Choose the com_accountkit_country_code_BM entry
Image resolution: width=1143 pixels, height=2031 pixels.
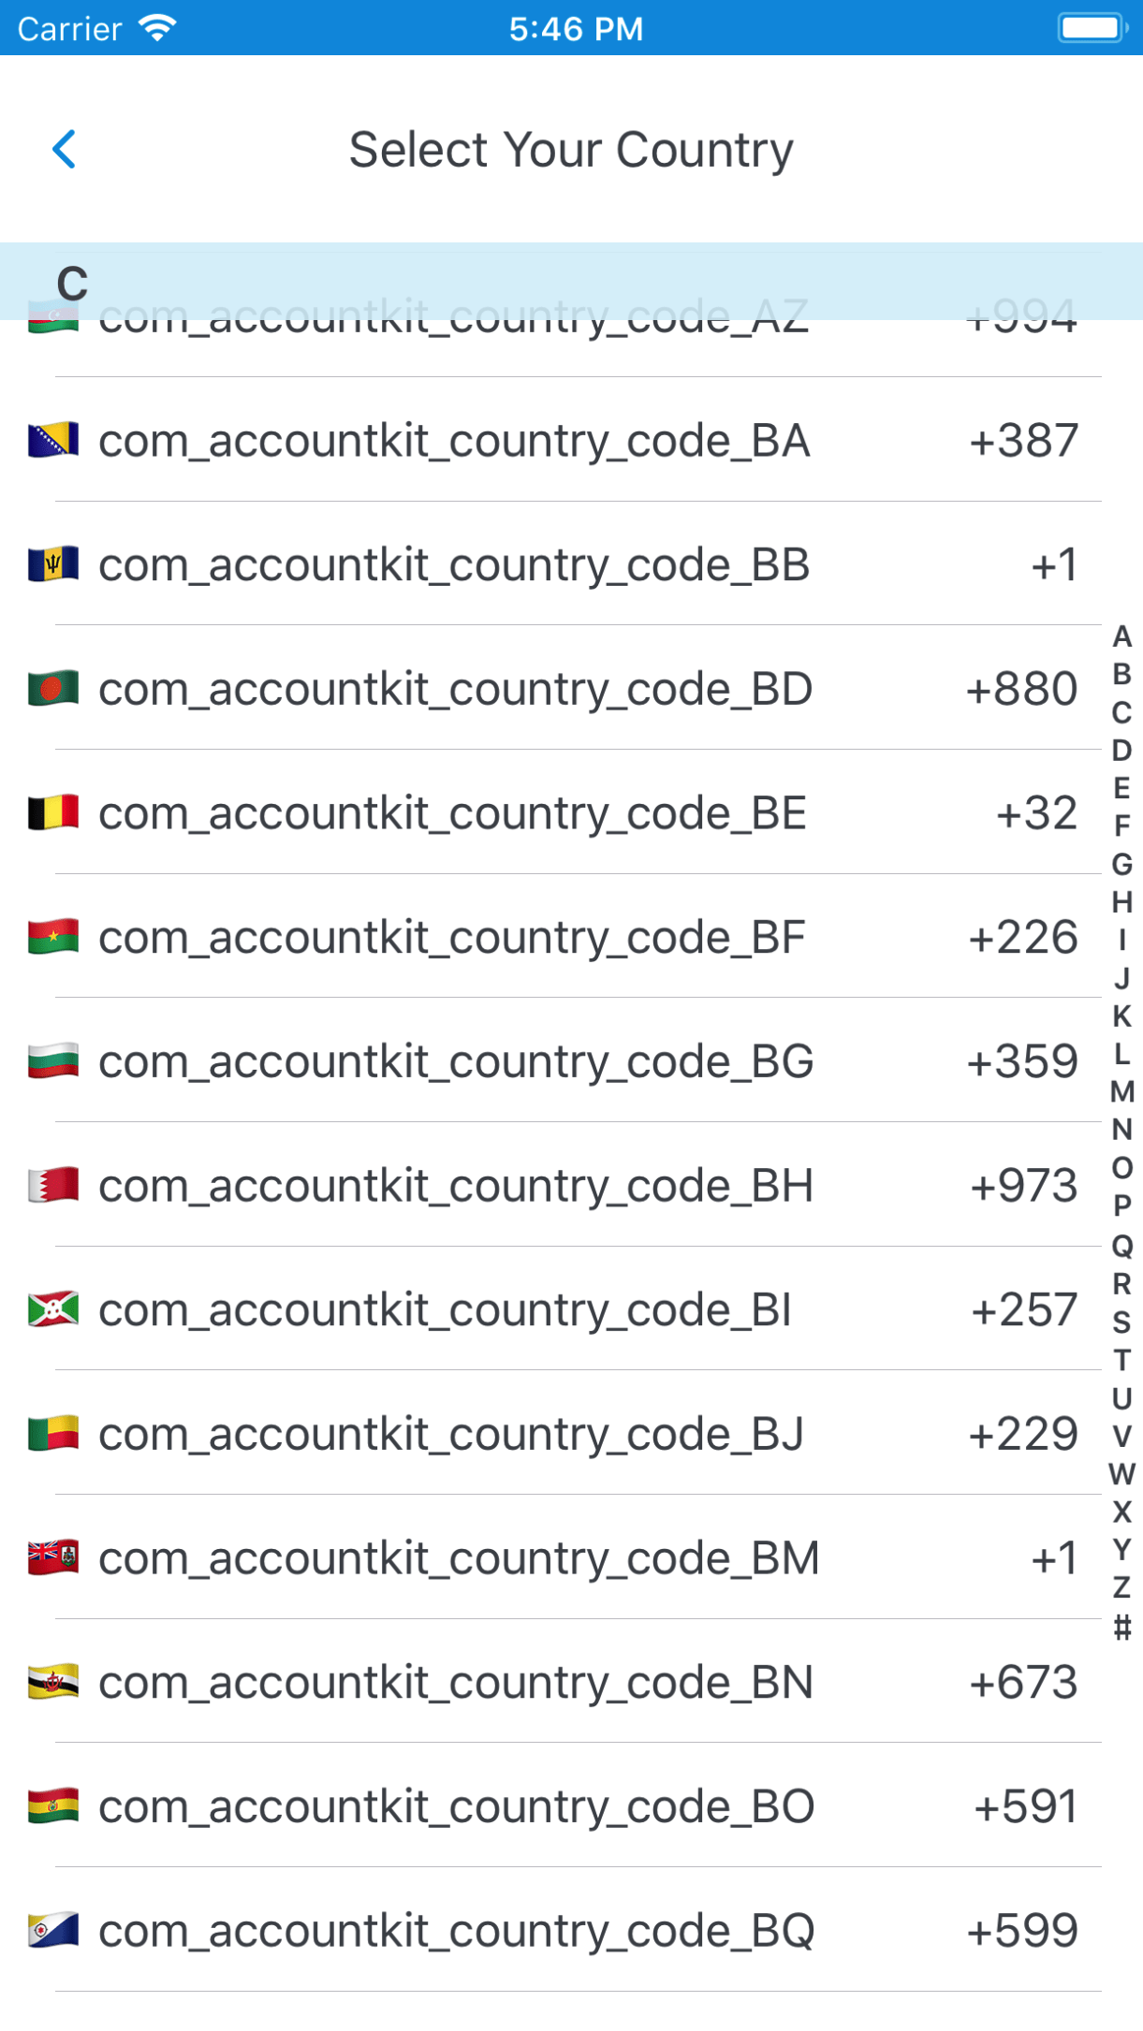coord(459,1558)
